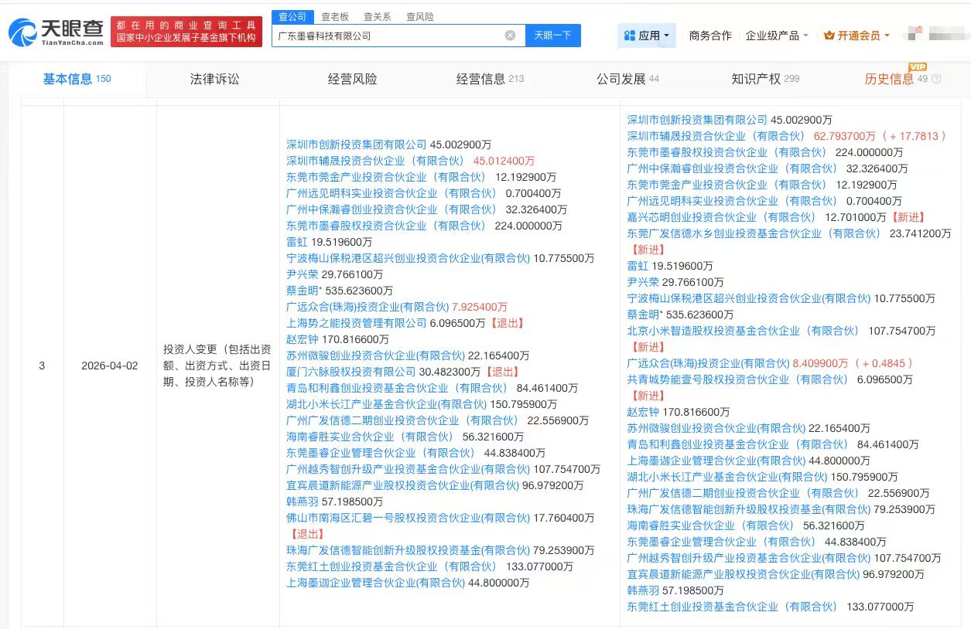The image size is (971, 629).
Task: Open the blurred user avatar
Action: pos(915,34)
